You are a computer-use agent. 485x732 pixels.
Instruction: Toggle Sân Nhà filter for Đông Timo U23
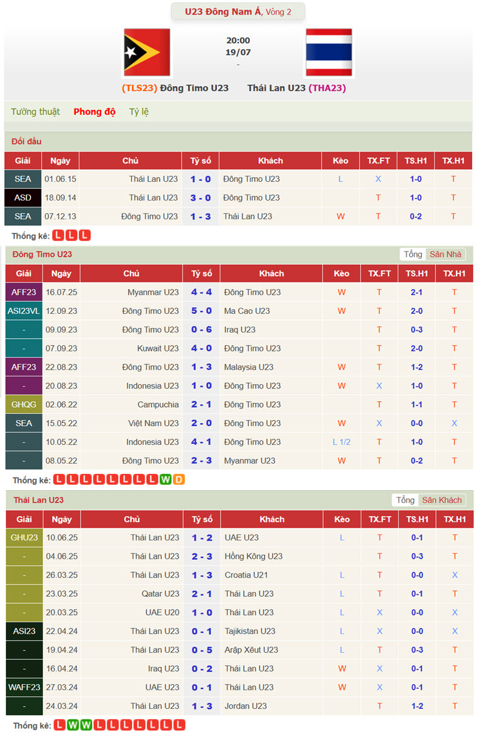coord(446,255)
